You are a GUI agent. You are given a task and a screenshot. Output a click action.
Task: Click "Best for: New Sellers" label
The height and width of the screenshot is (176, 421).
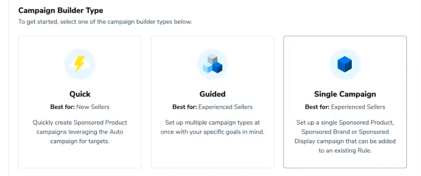click(x=80, y=107)
